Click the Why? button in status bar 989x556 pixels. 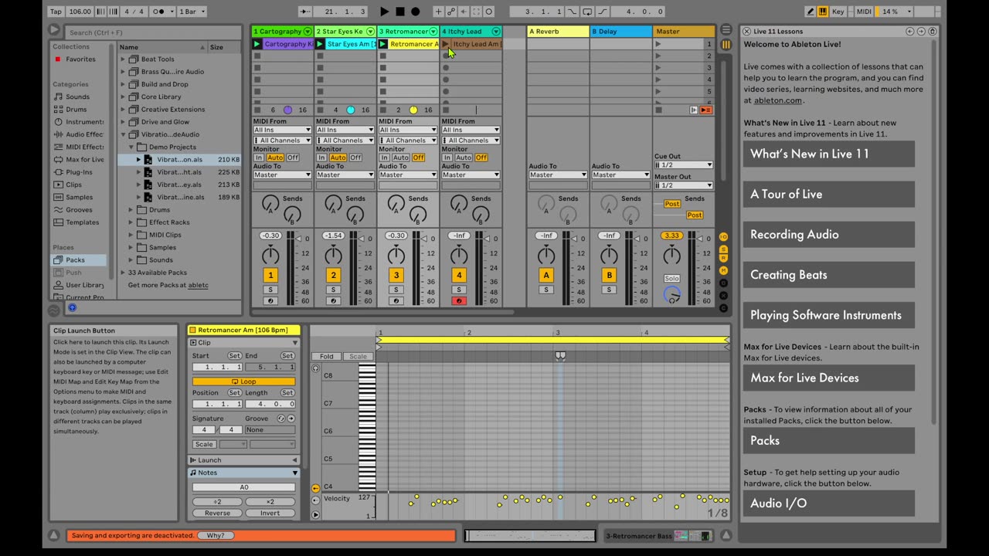coord(216,535)
